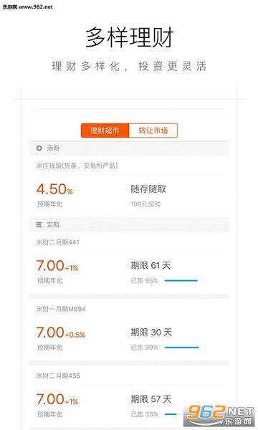The width and height of the screenshot is (258, 430).
Task: Tap the 期限 61 天 term label
Action: (150, 265)
